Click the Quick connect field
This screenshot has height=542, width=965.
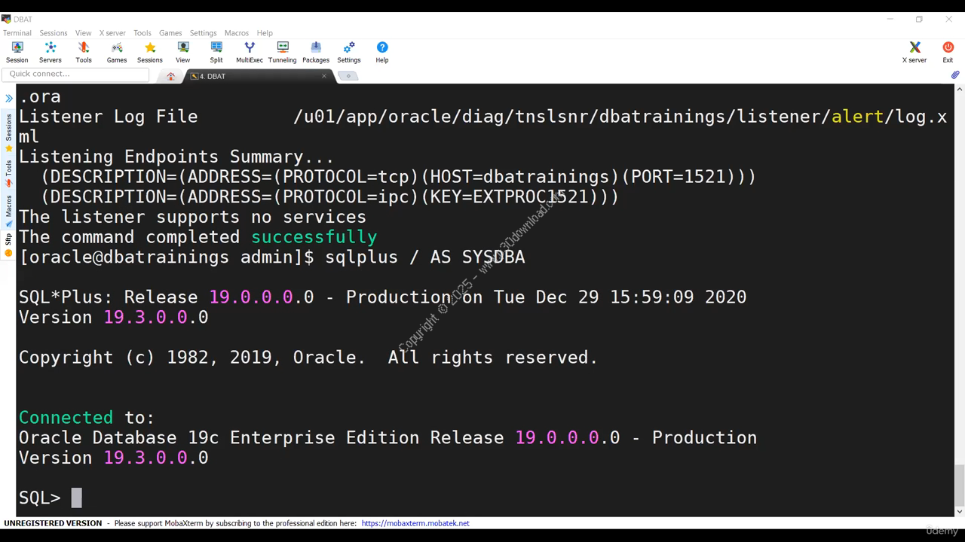pyautogui.click(x=75, y=74)
